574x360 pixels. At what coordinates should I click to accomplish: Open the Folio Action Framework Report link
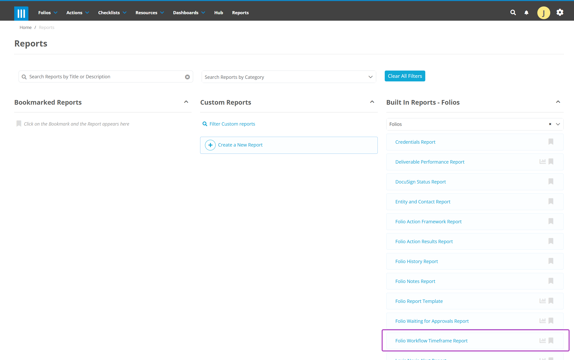tap(428, 222)
